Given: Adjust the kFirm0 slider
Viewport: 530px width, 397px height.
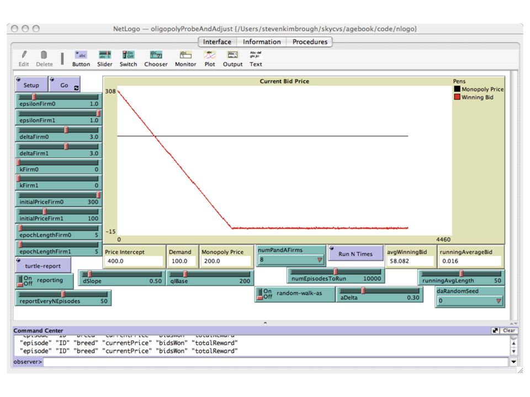Looking at the screenshot, I should point(59,167).
